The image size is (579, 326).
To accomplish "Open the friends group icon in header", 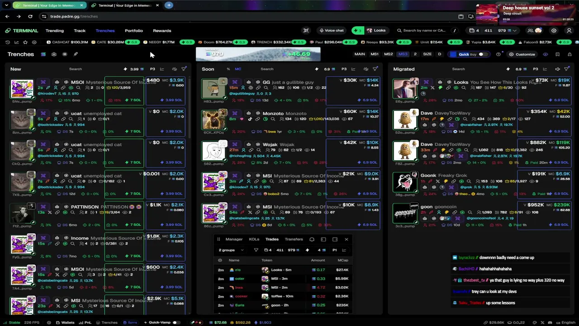I will coord(530,31).
